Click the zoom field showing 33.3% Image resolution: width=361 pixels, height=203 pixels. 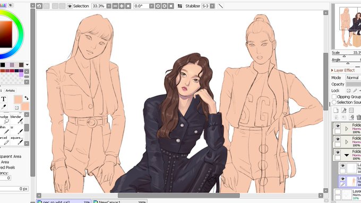tap(99, 6)
